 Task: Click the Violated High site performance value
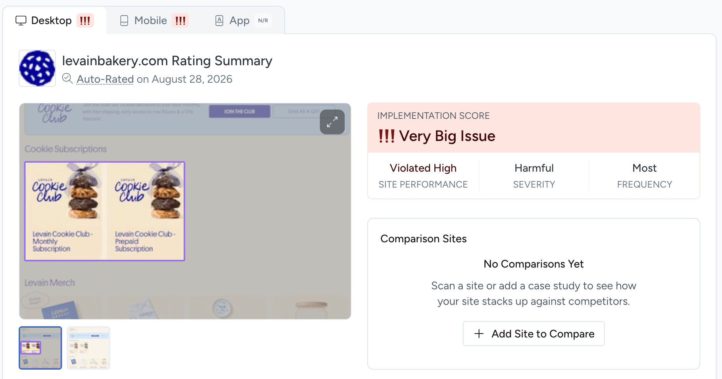[x=423, y=168]
